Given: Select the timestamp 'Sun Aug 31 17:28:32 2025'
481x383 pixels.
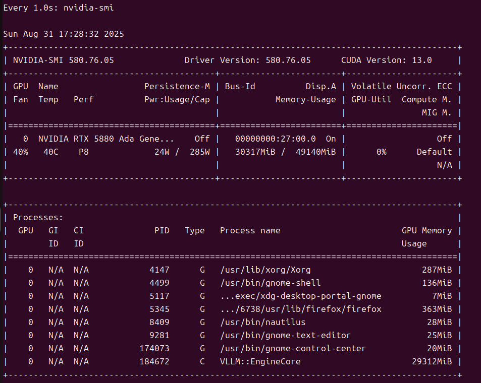Looking at the screenshot, I should pos(64,34).
